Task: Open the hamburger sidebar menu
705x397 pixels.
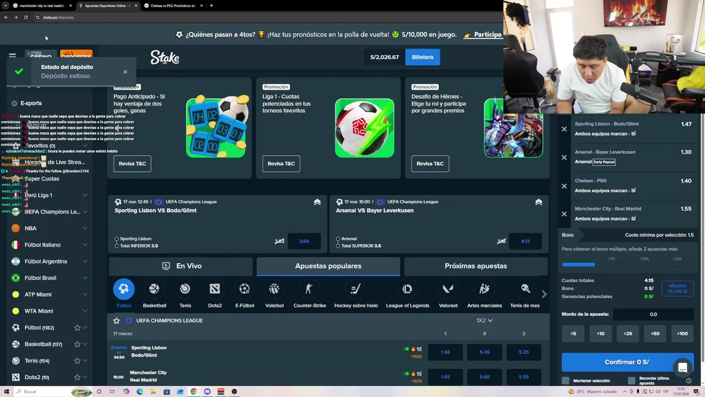Action: (x=12, y=56)
